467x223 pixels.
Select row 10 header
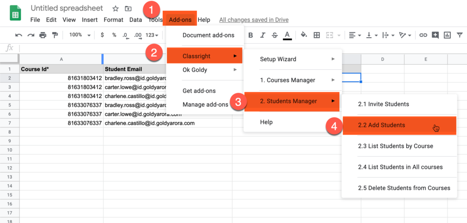[x=10, y=150]
